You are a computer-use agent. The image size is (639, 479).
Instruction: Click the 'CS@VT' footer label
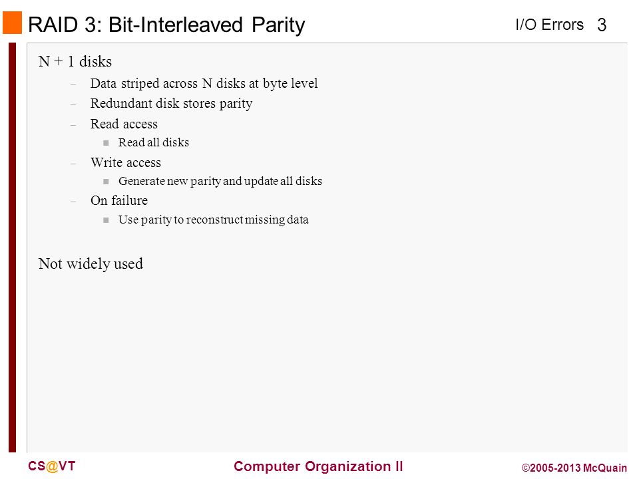point(52,466)
